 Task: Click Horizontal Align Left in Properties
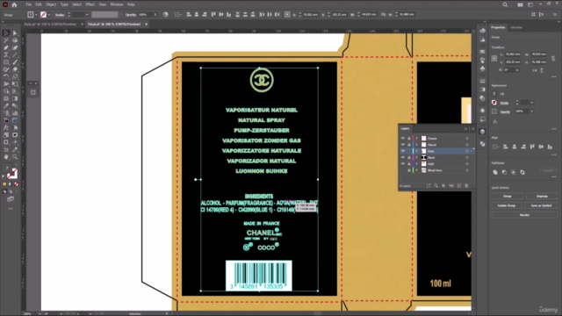tap(506, 147)
